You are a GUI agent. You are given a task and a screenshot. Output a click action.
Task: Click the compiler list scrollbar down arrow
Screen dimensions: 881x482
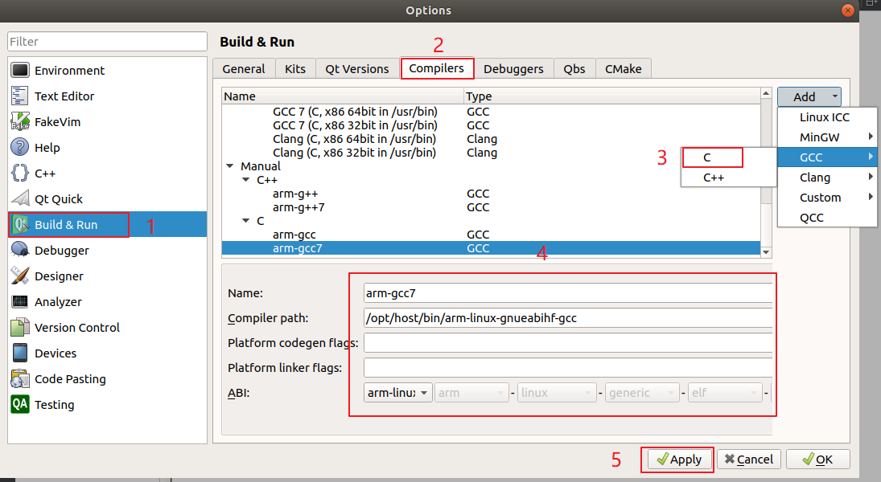[x=766, y=252]
